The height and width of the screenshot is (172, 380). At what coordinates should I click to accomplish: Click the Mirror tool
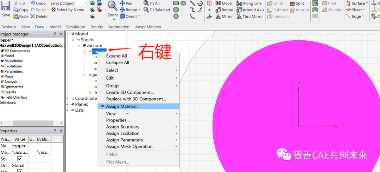click(224, 16)
